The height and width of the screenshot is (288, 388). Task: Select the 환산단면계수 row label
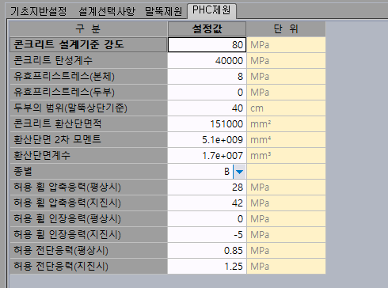[x=89, y=156]
